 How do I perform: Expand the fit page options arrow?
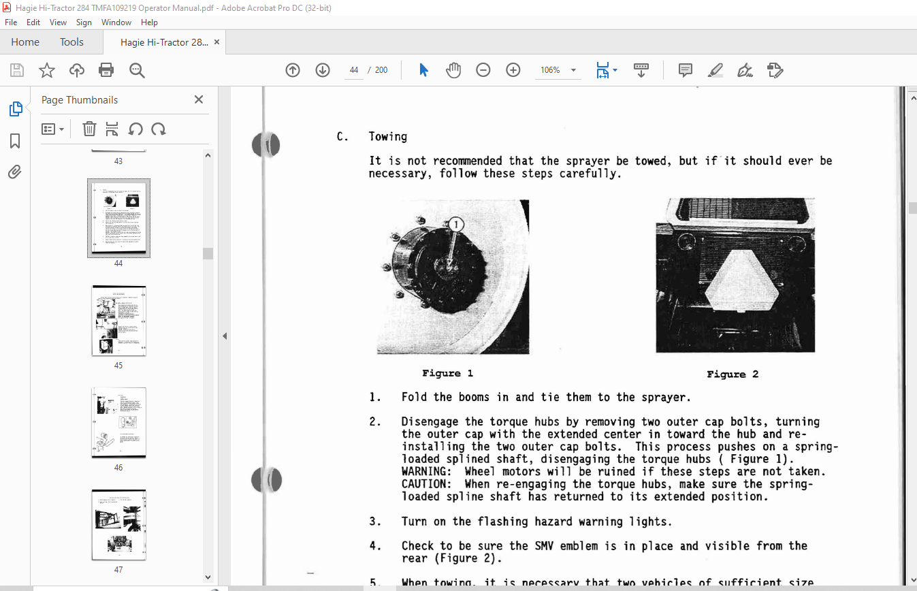point(615,70)
